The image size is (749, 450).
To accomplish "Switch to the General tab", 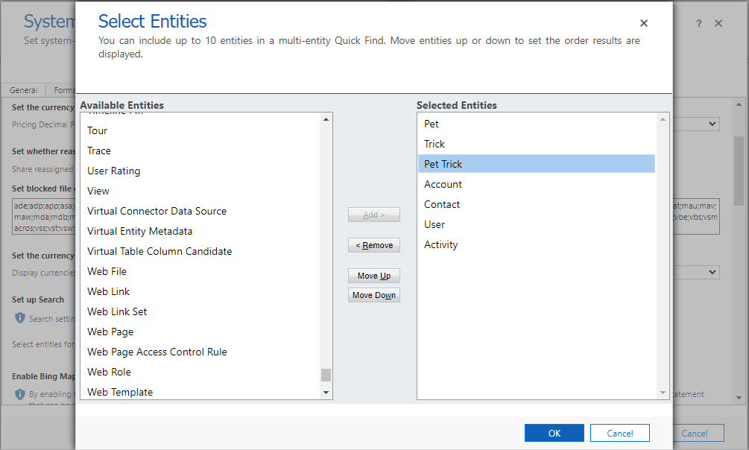I will pos(23,89).
